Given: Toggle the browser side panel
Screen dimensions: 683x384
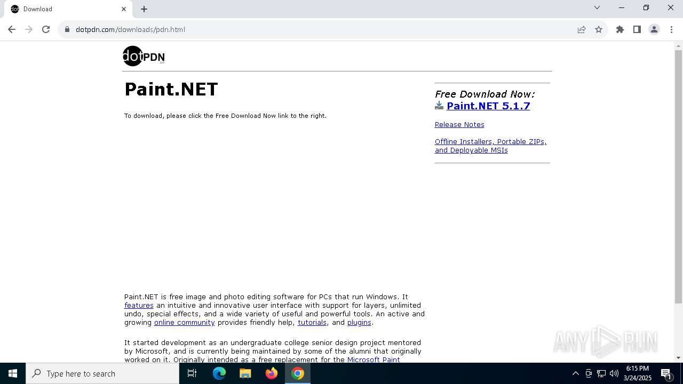Looking at the screenshot, I should (x=637, y=29).
